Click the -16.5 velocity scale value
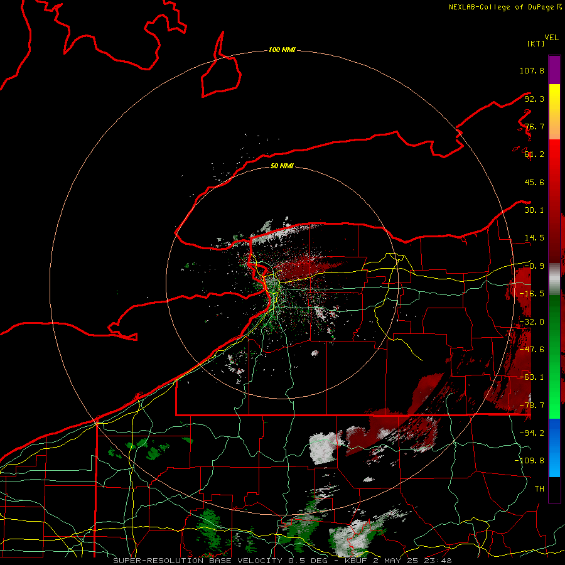Screen dimensions: 565x565 pos(532,294)
